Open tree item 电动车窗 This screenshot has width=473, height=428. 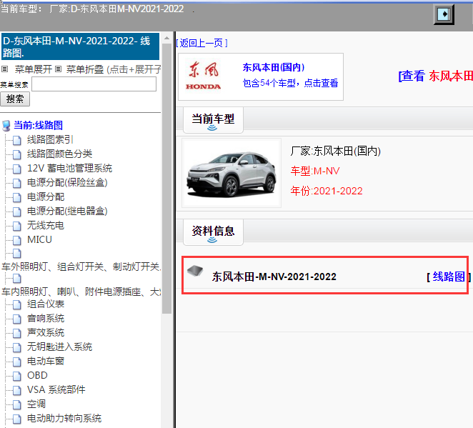click(x=46, y=361)
